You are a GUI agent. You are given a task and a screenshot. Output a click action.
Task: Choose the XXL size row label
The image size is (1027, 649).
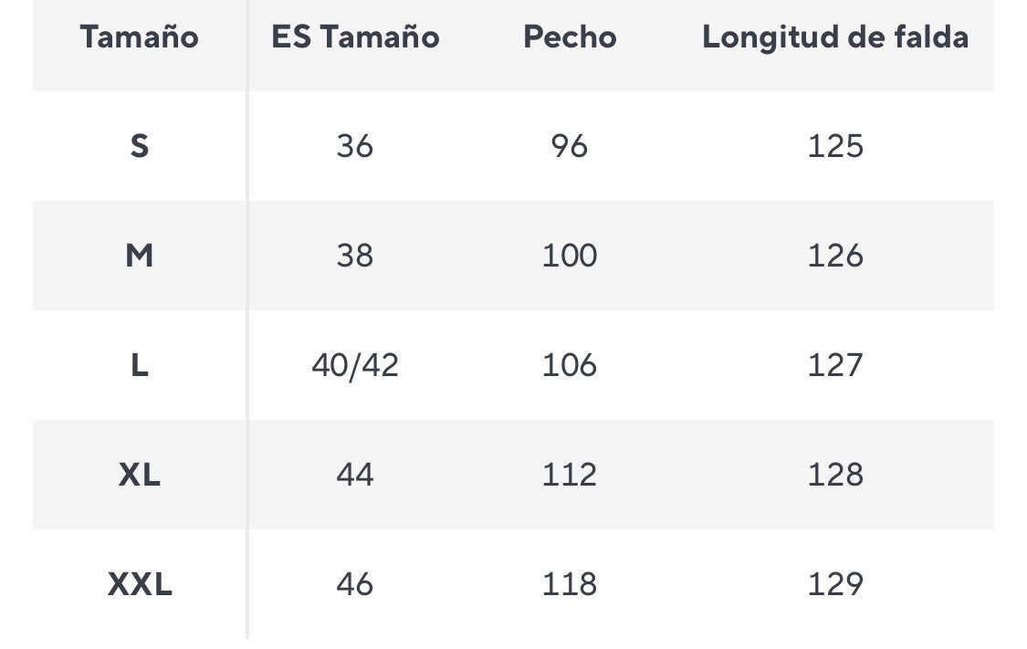tap(139, 584)
